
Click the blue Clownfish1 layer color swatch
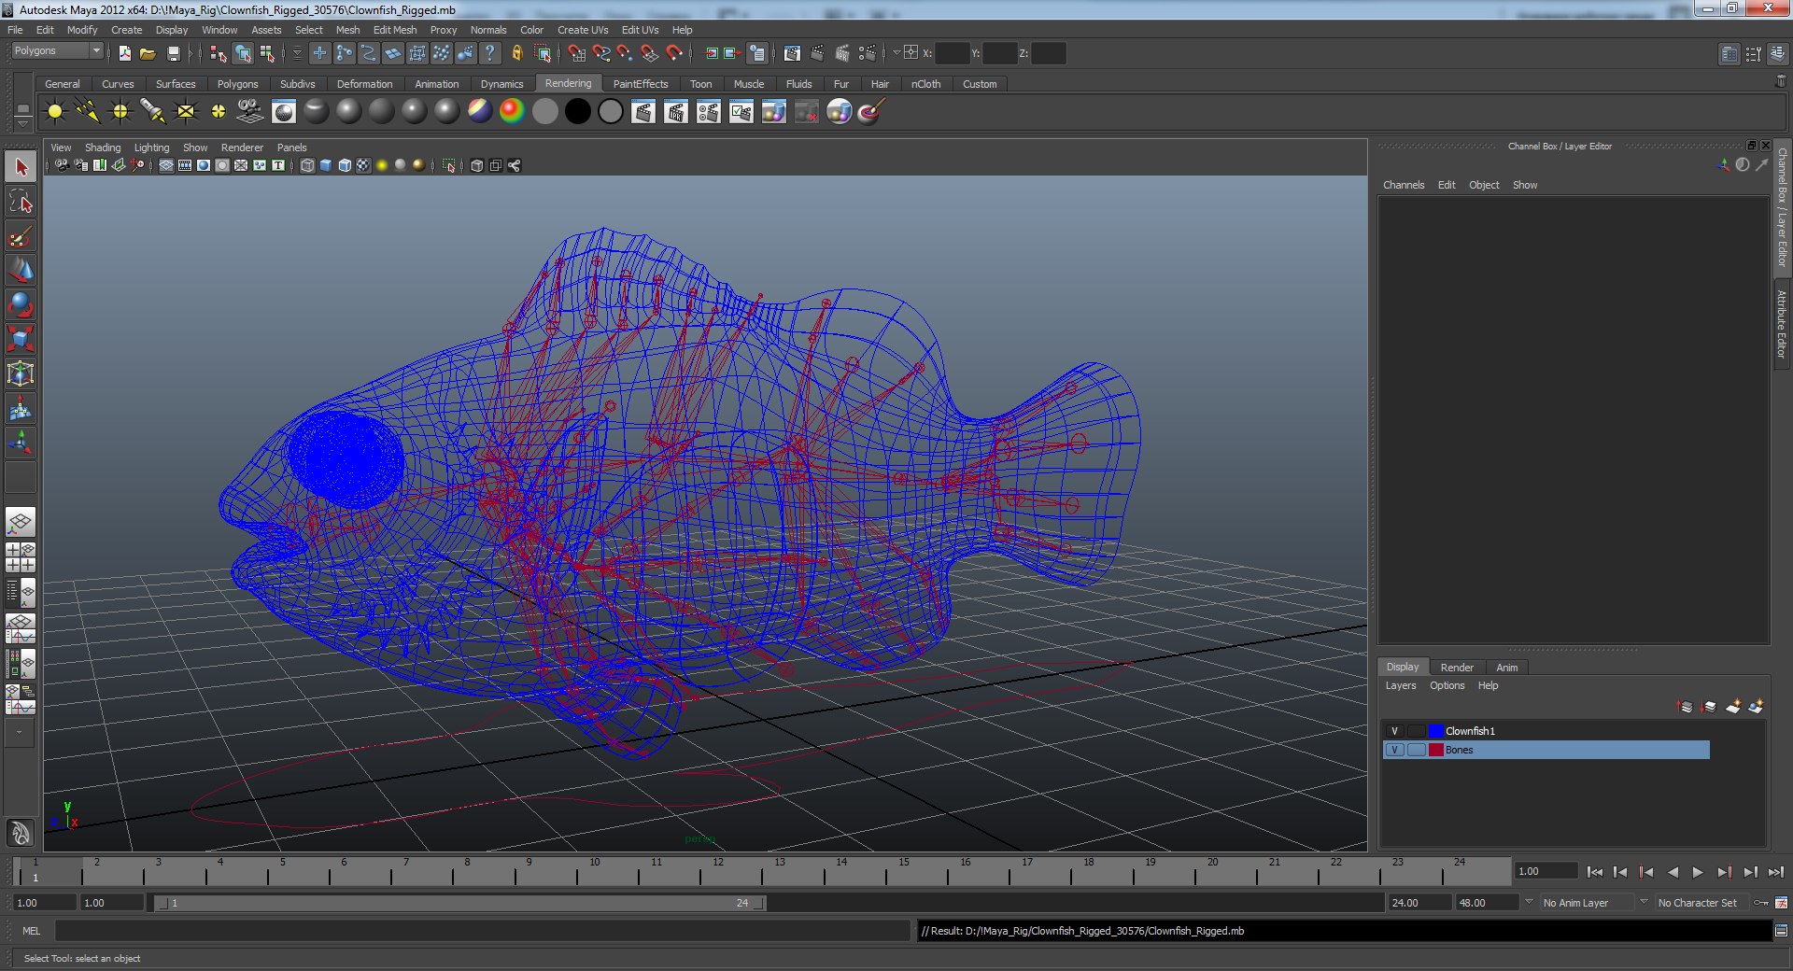click(x=1436, y=731)
